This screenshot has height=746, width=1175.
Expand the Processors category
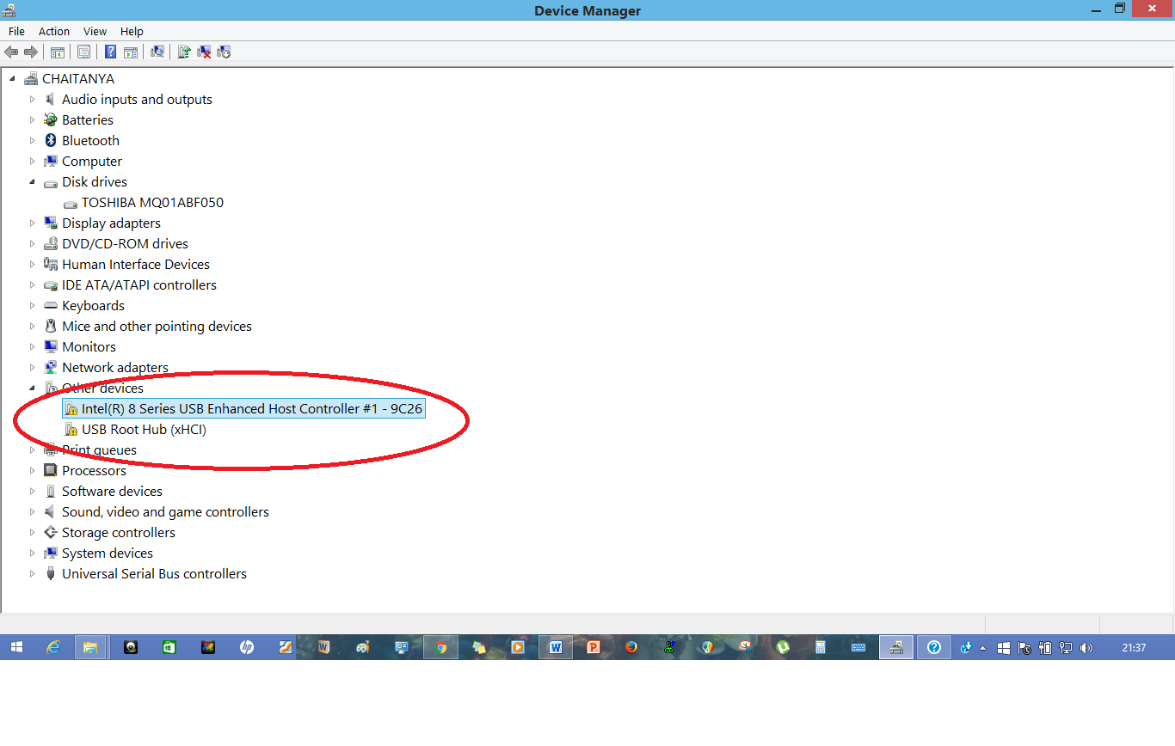tap(33, 471)
